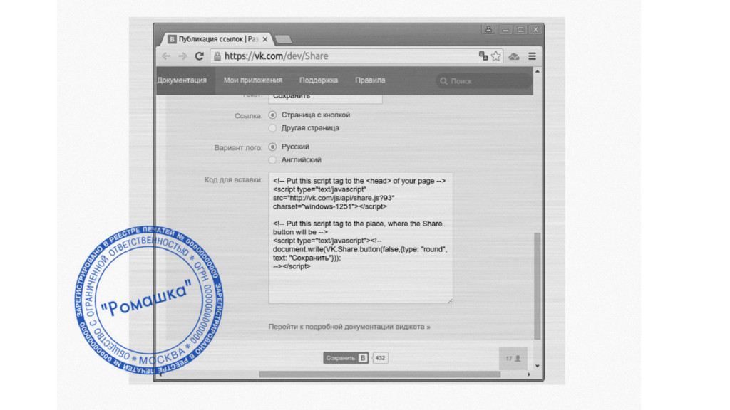730x410 pixels.
Task: Click the 17 users badge
Action: 513,359
